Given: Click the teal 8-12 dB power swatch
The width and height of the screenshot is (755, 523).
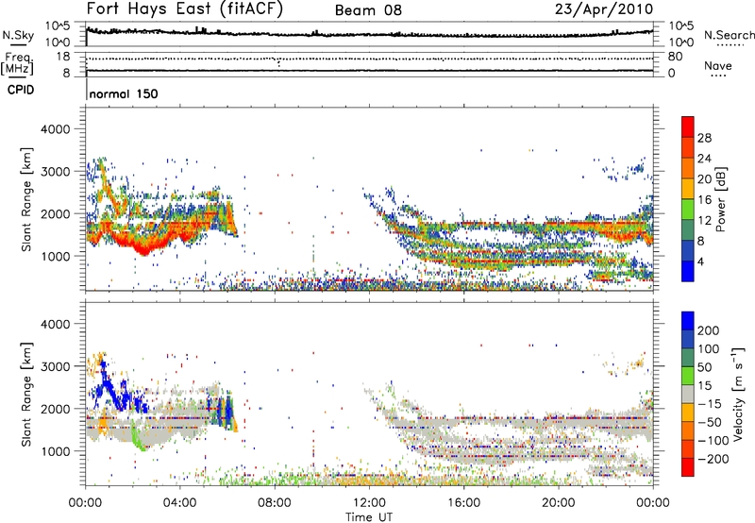Looking at the screenshot, I should (x=688, y=229).
